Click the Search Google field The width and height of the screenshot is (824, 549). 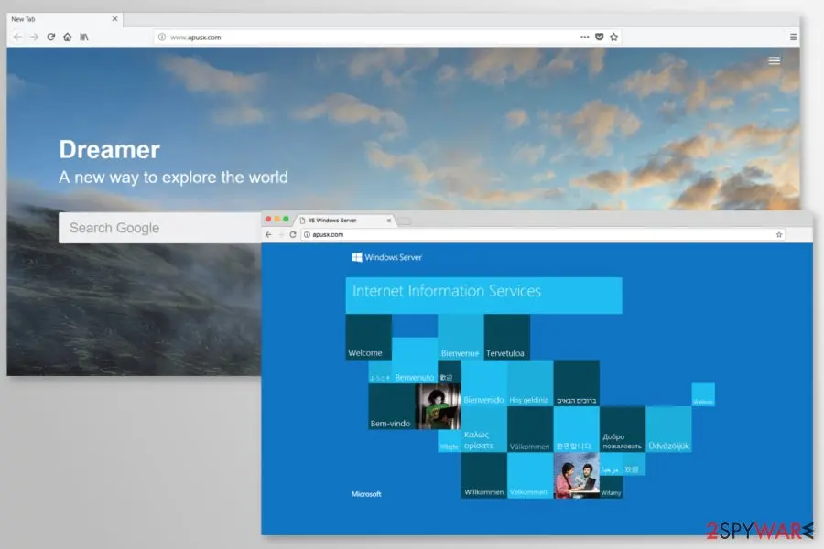point(160,228)
